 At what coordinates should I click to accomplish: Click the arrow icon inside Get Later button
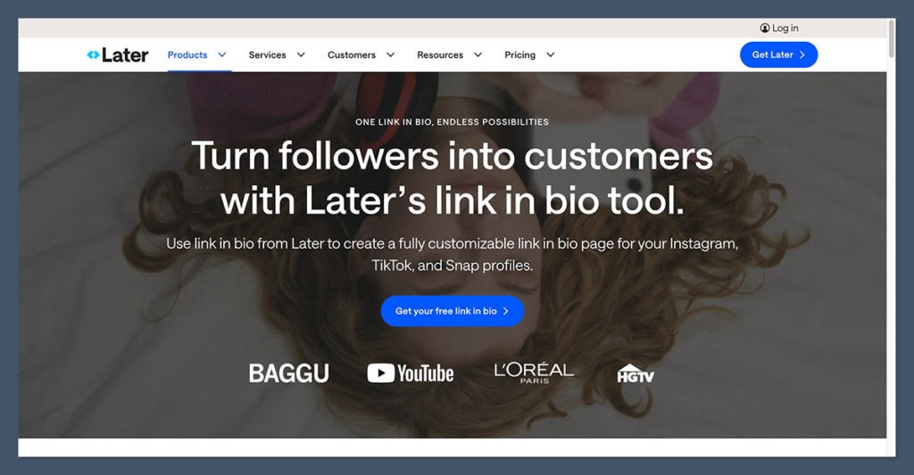802,54
